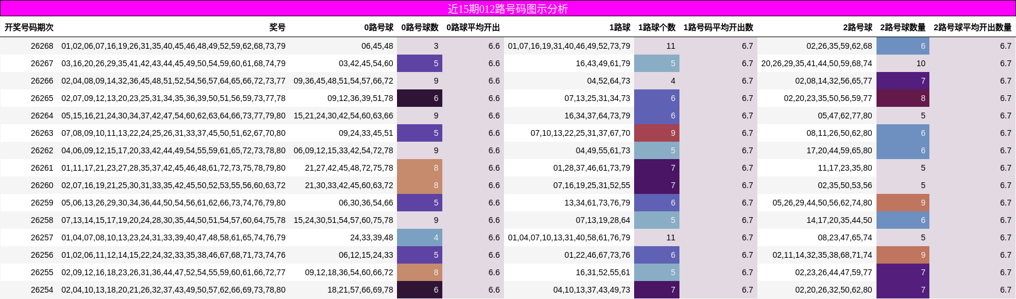This screenshot has width=1016, height=299.
Task: Click the '1路球' column header
Action: 620,27
